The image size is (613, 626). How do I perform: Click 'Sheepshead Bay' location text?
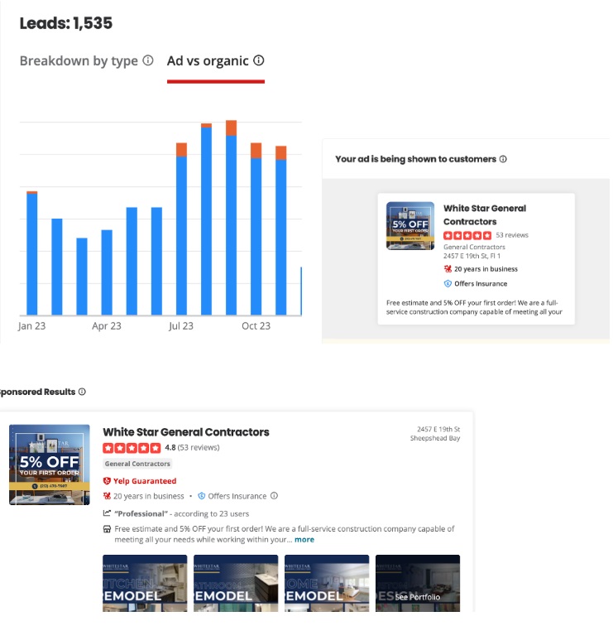click(435, 438)
